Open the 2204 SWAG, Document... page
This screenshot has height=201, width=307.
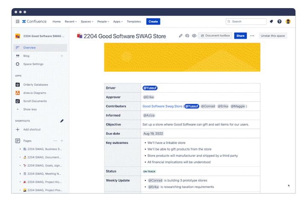[44, 157]
